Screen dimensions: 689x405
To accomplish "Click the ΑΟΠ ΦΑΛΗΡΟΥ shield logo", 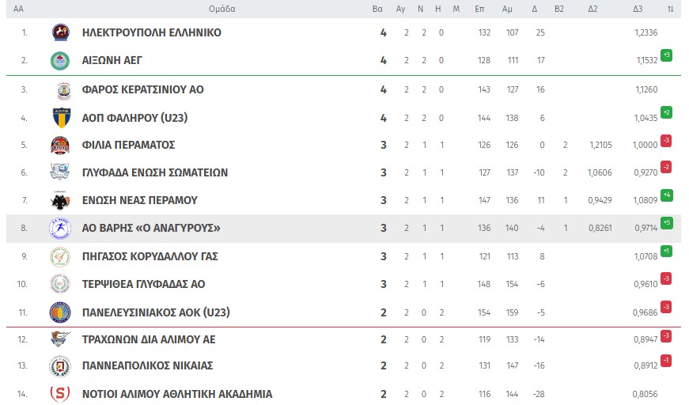I will tap(61, 118).
